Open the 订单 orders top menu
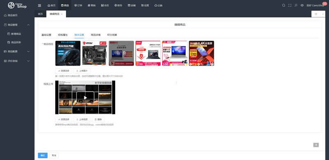 [x=78, y=5]
